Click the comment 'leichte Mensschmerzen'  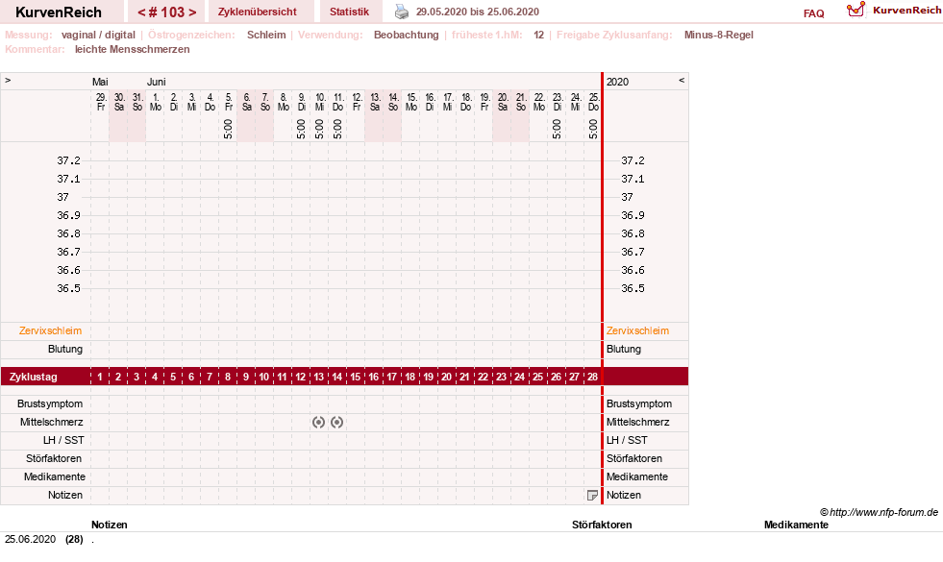133,49
